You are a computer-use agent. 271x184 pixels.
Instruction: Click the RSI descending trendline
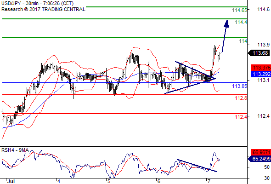click(197, 166)
